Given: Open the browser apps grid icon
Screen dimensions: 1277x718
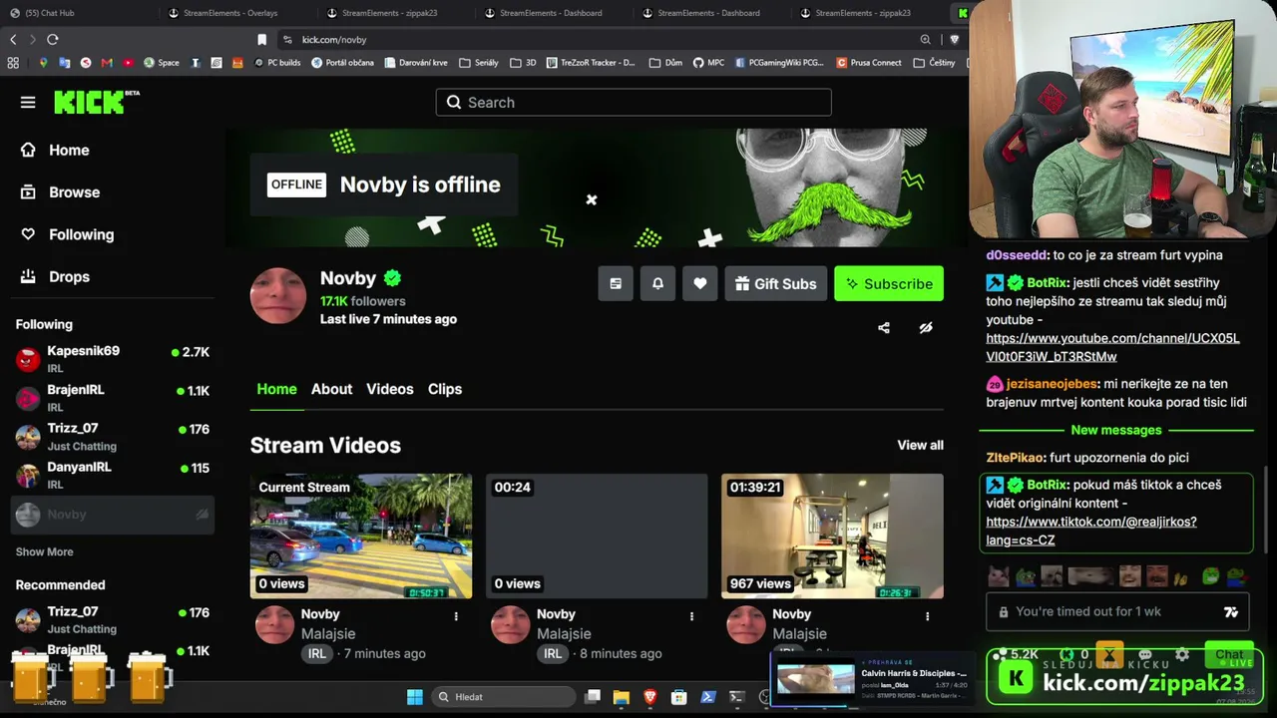Looking at the screenshot, I should pos(13,62).
